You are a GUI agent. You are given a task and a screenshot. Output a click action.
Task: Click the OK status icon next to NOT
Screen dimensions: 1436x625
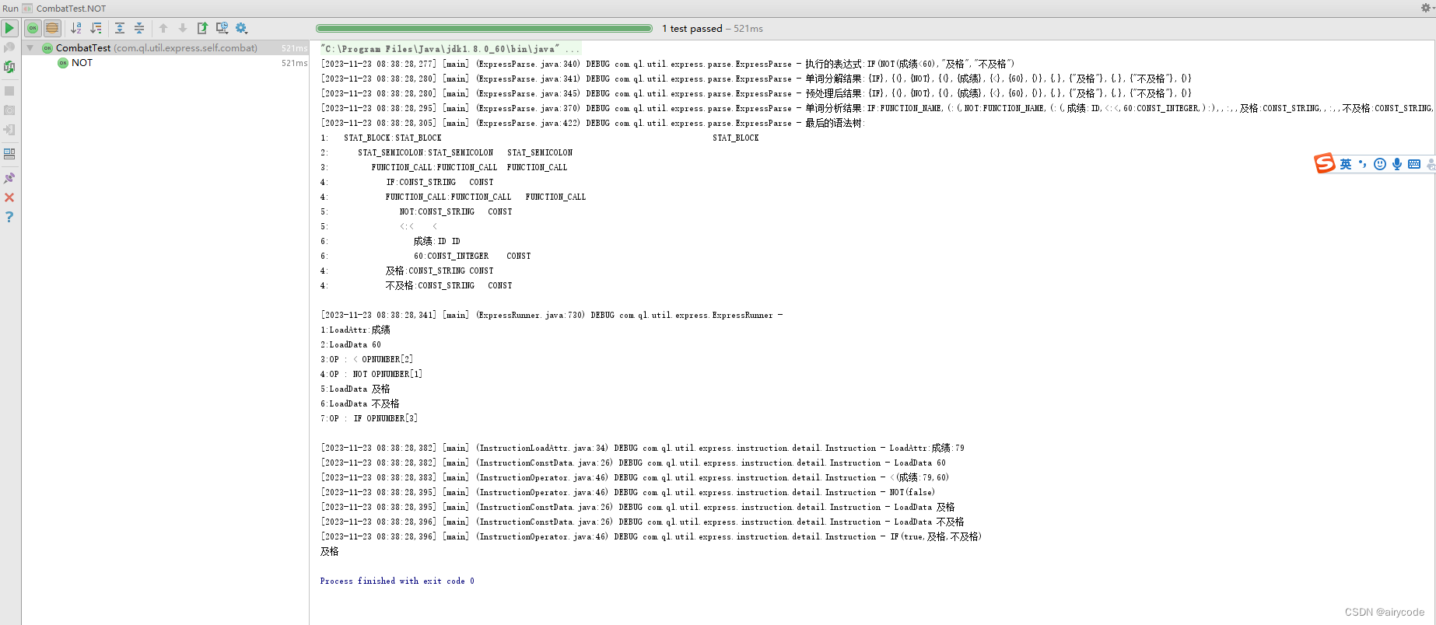(63, 63)
